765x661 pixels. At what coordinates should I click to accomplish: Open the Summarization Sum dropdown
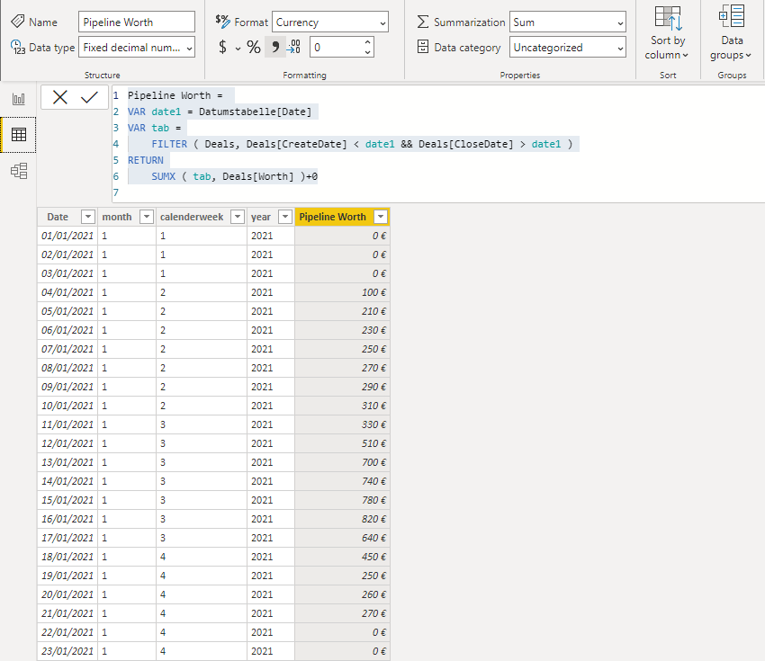click(x=567, y=22)
